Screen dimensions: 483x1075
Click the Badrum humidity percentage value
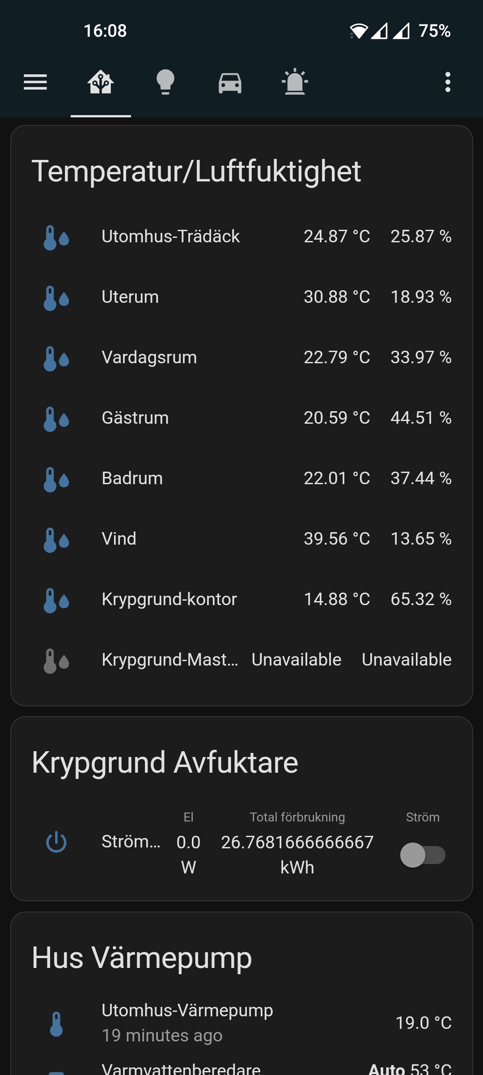[x=421, y=478]
